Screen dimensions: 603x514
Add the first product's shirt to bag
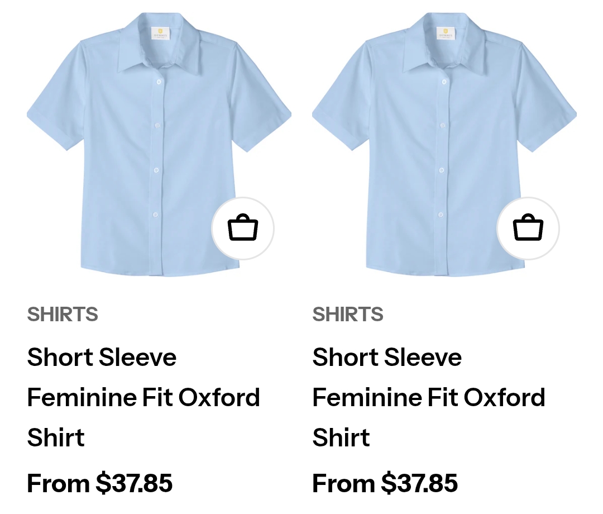click(x=243, y=229)
